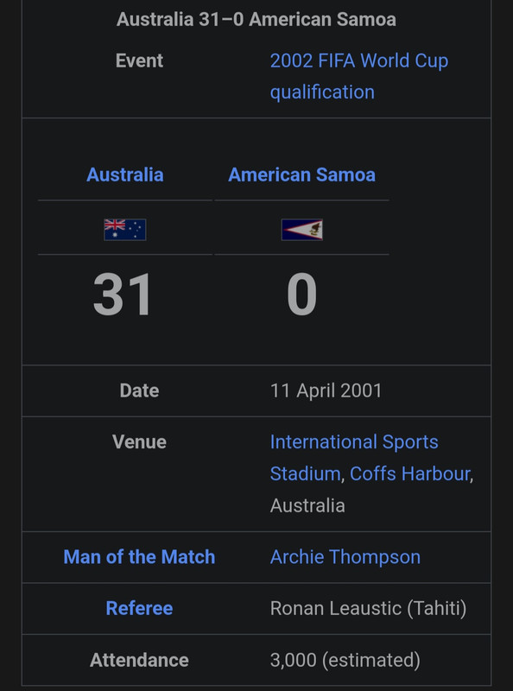This screenshot has width=513, height=691.
Task: Click the American Samoa flag icon
Action: click(302, 230)
